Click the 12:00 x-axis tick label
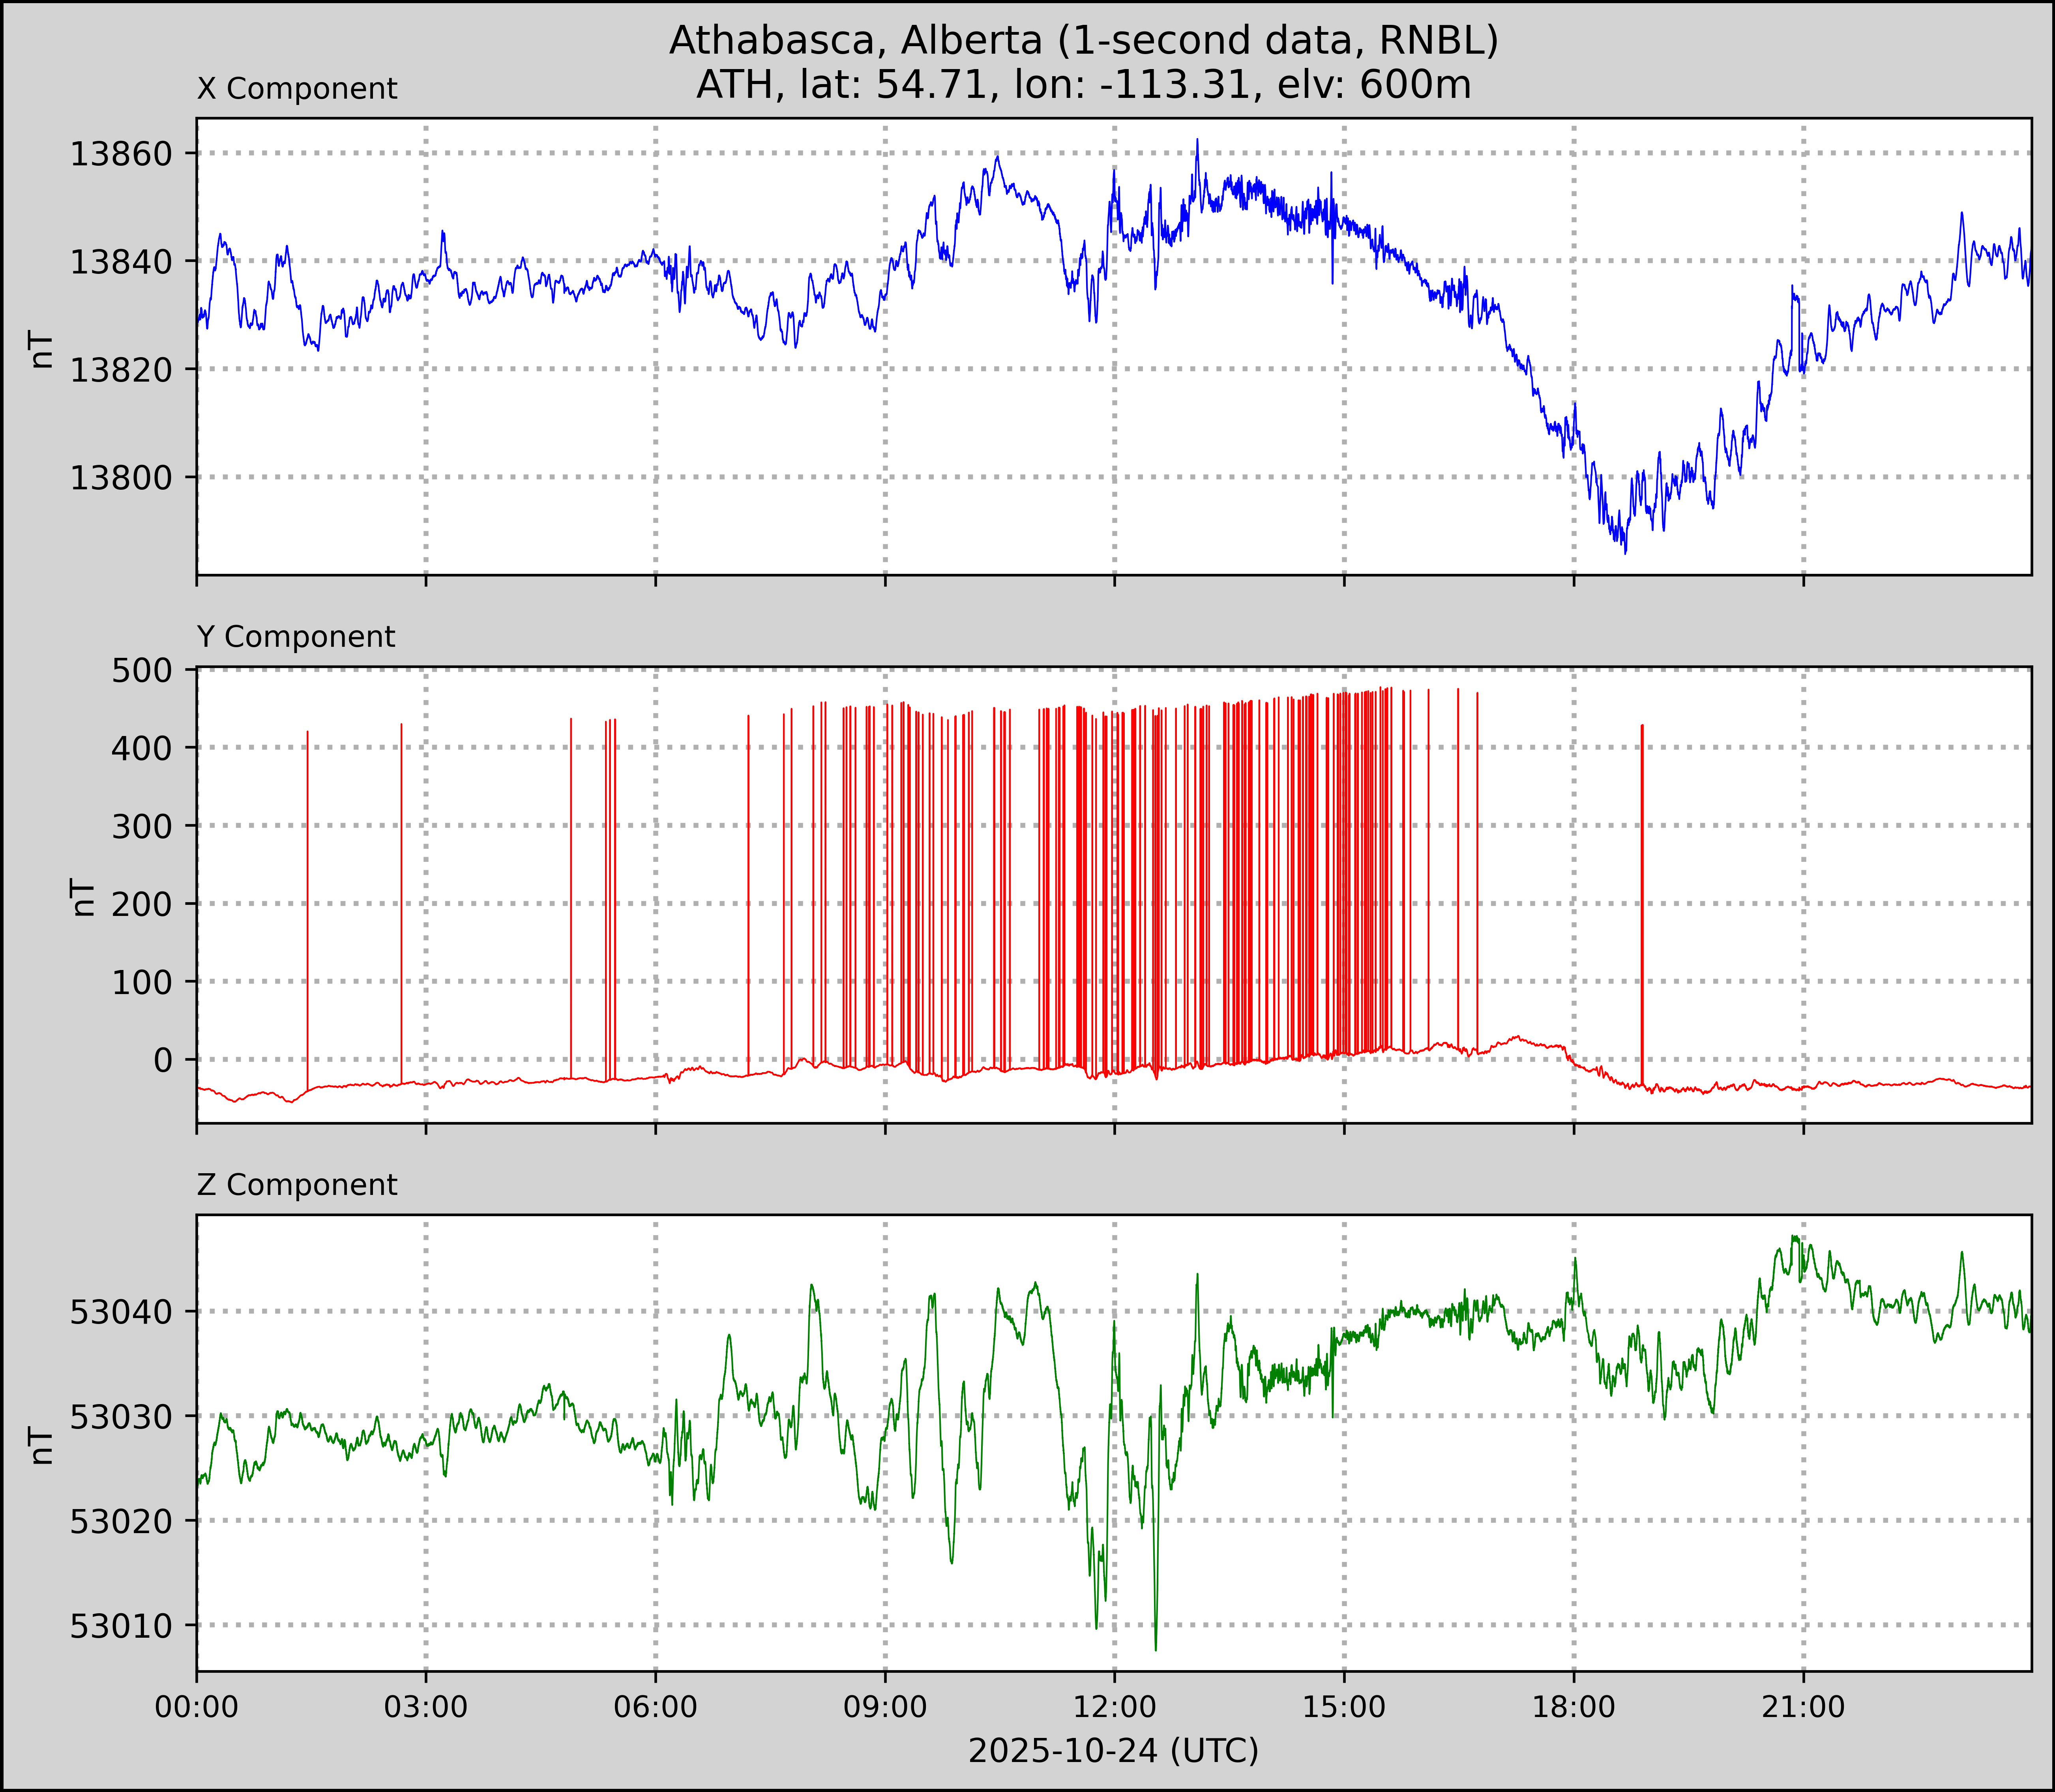This screenshot has height=1792, width=2055. tap(1114, 1707)
